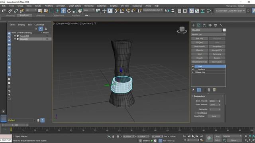This screenshot has width=255, height=143.
Task: Toggle the Spinner Snap icon
Action: click(133, 11)
